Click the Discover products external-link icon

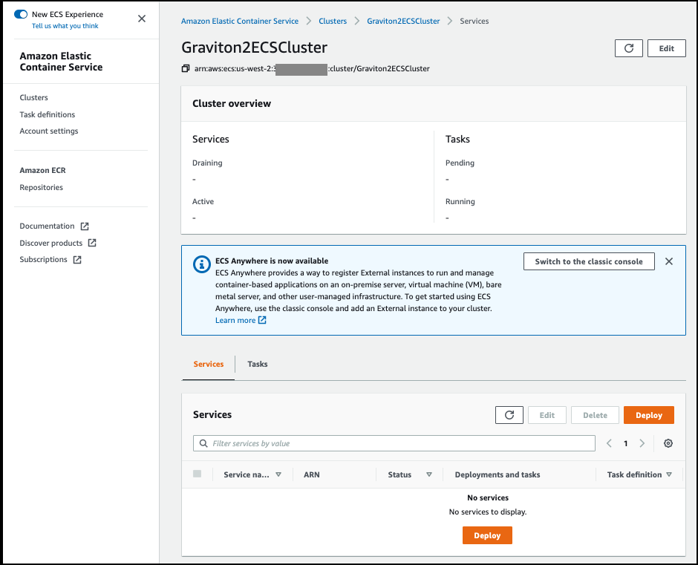[x=92, y=243]
